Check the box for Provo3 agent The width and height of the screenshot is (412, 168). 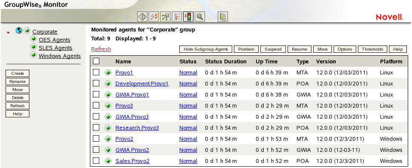click(96, 105)
